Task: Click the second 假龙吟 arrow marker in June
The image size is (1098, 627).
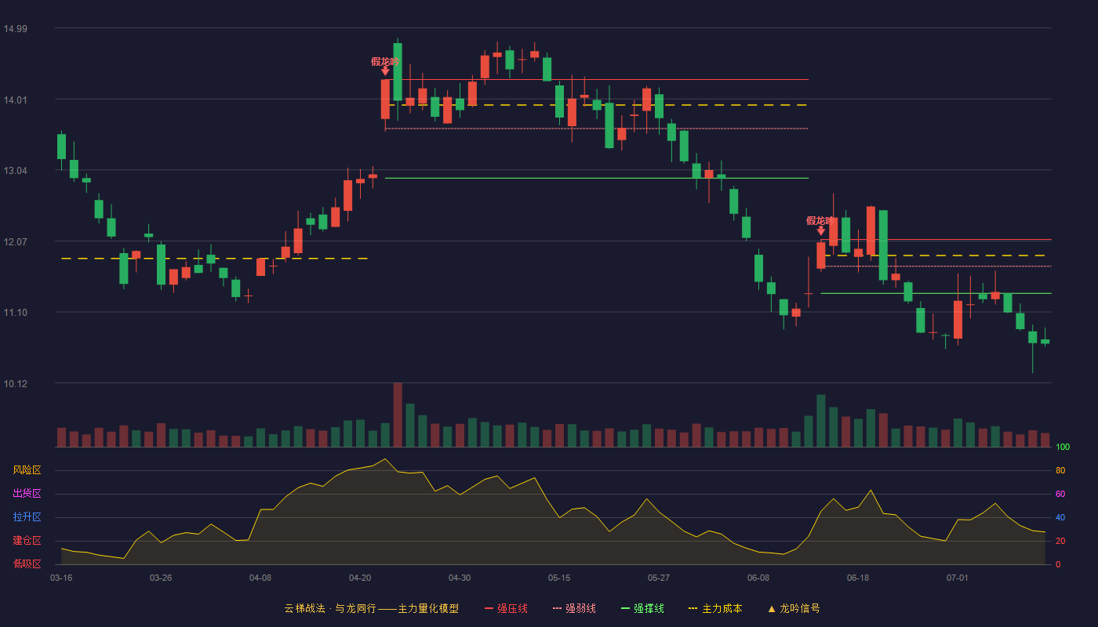Action: (821, 230)
